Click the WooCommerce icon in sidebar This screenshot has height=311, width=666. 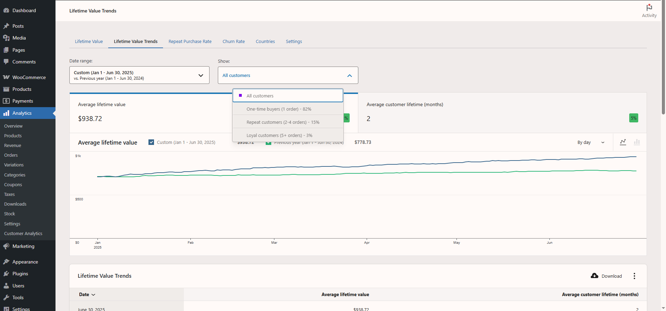[x=6, y=77]
